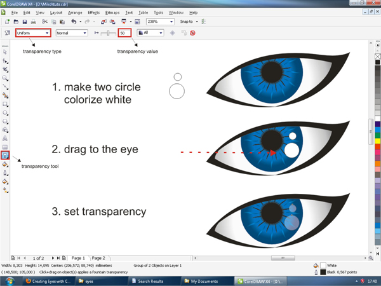
Task: Click the Paste clipboard icon
Action: pyautogui.click(x=62, y=22)
